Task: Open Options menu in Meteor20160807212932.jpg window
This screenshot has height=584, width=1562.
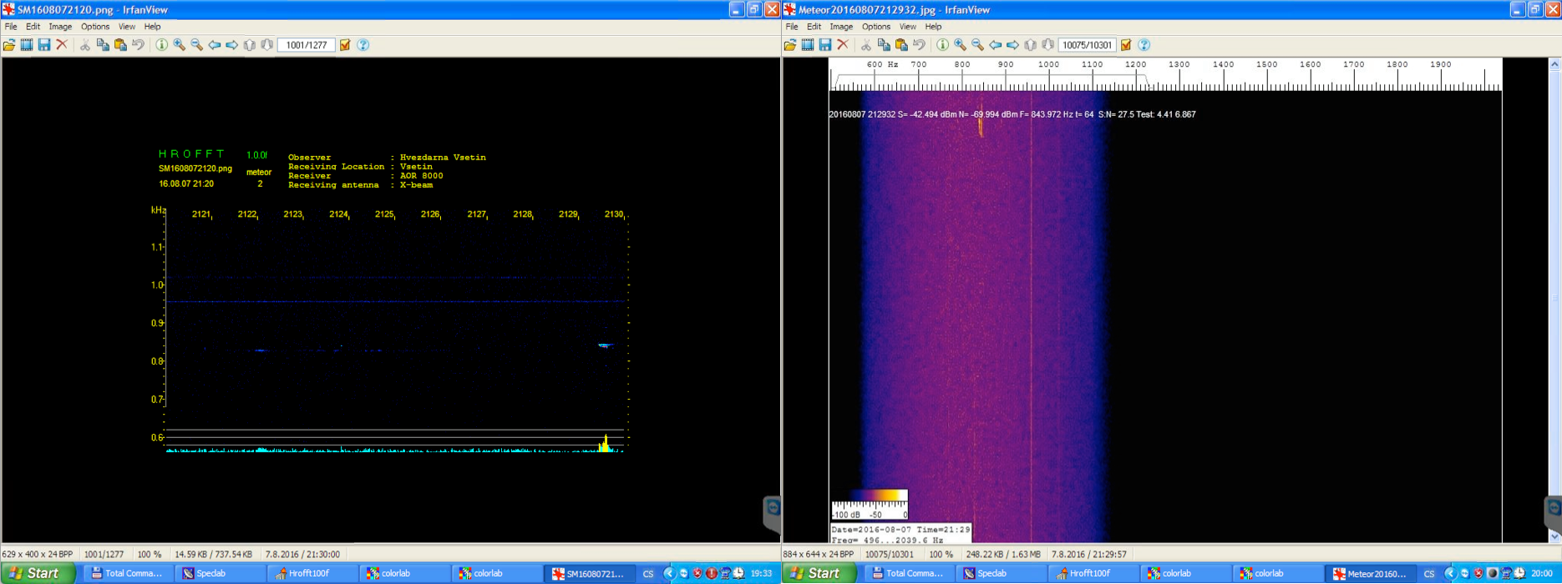Action: point(875,27)
